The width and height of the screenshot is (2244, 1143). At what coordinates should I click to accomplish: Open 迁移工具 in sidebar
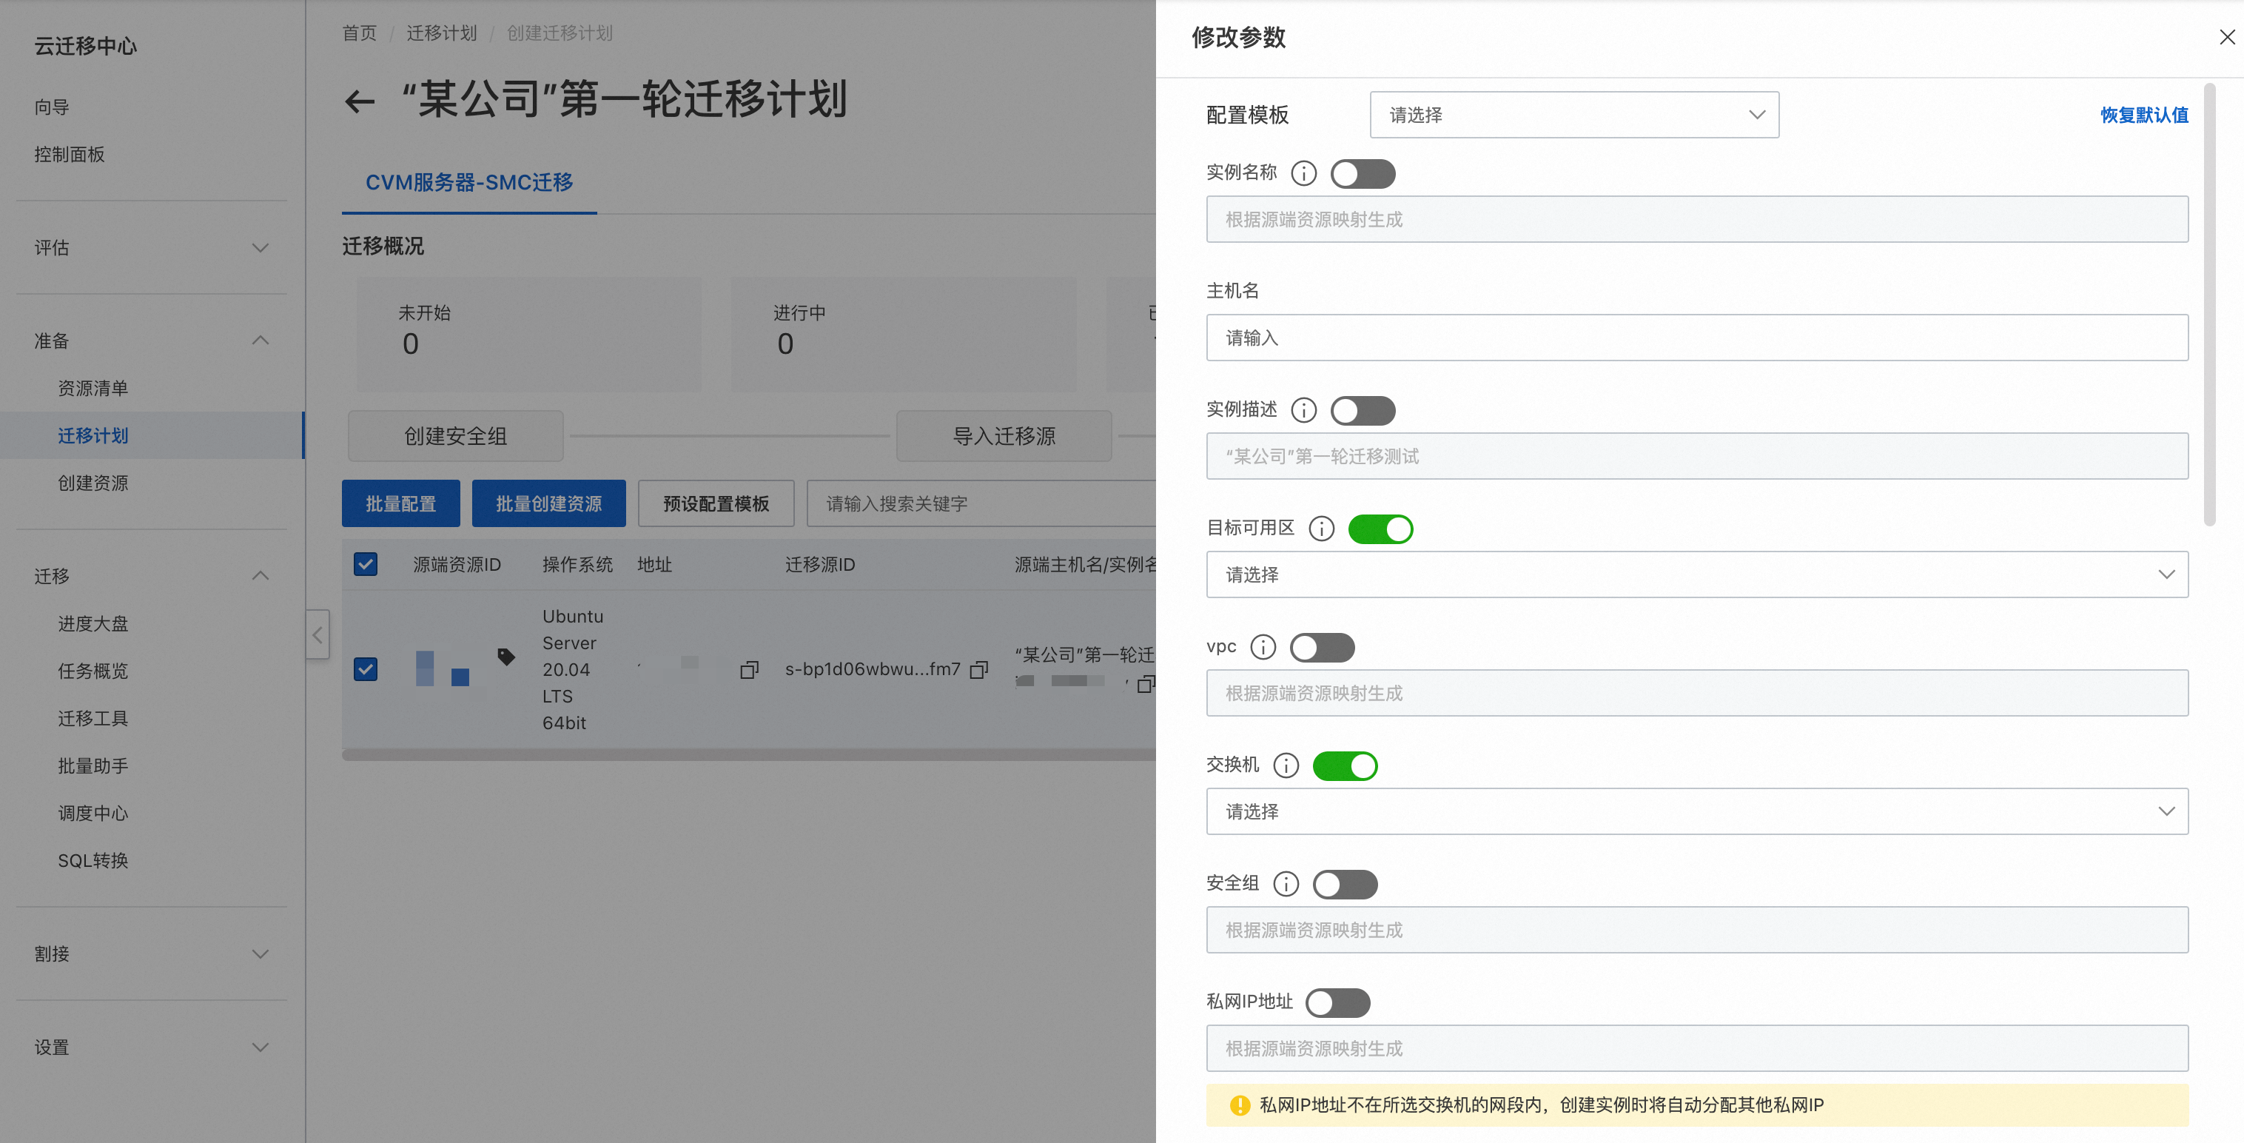[x=93, y=718]
